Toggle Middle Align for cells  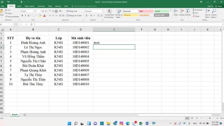click(53, 11)
